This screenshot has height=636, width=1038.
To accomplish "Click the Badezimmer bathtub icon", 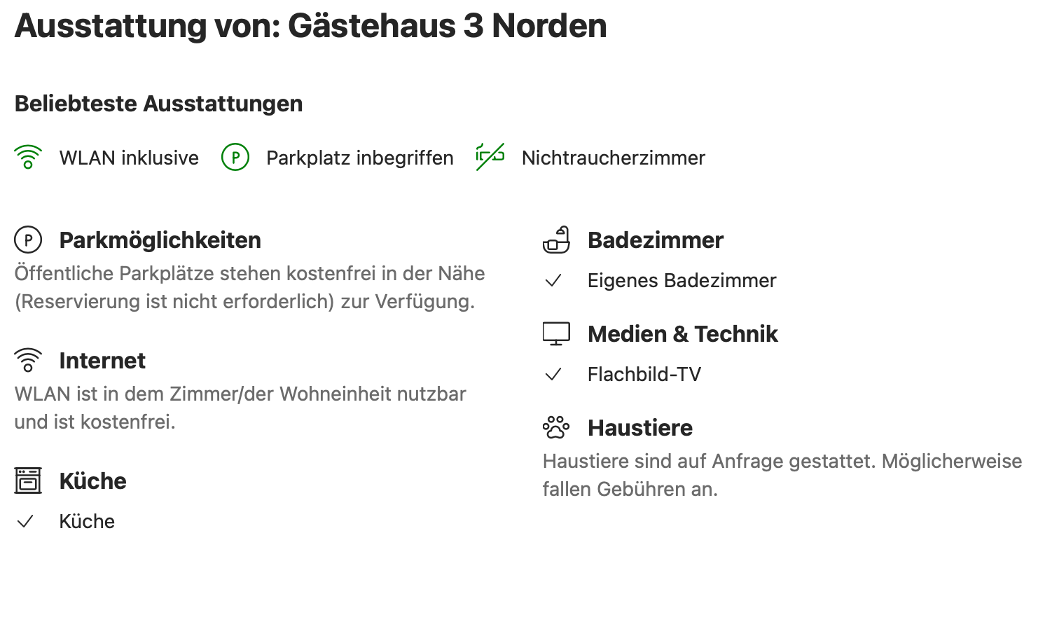I will [x=556, y=240].
